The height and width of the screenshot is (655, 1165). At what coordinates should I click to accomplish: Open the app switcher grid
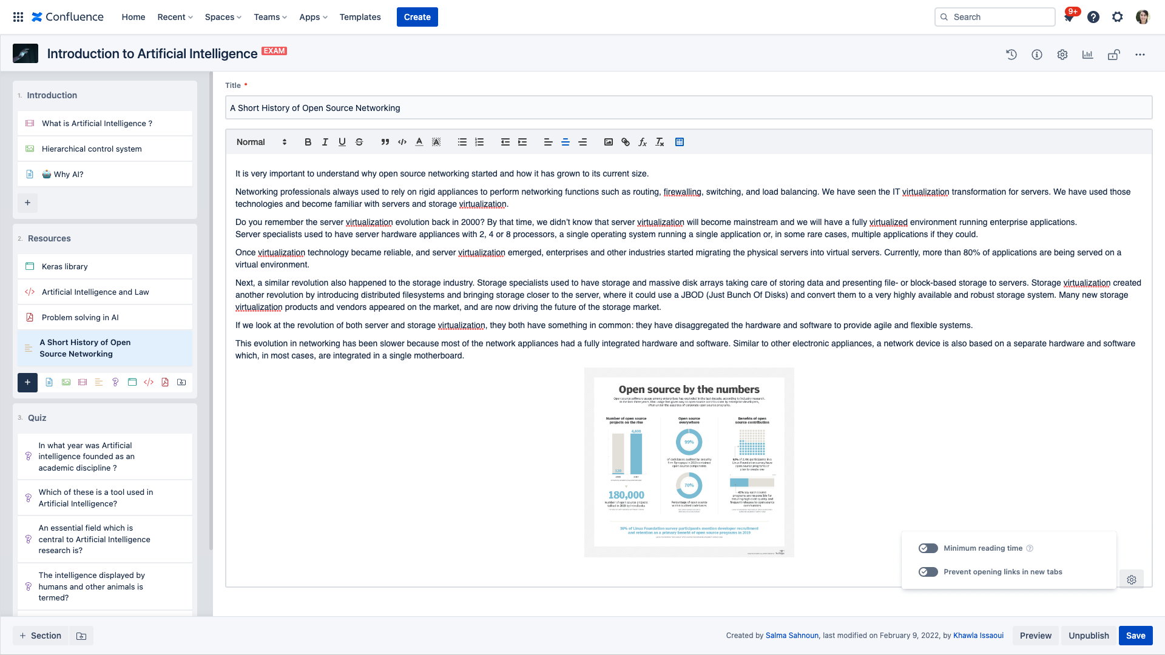[x=18, y=17]
